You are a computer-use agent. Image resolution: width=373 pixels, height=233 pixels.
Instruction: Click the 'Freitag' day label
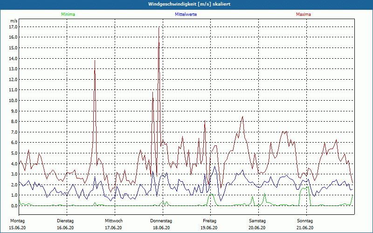pyautogui.click(x=209, y=221)
